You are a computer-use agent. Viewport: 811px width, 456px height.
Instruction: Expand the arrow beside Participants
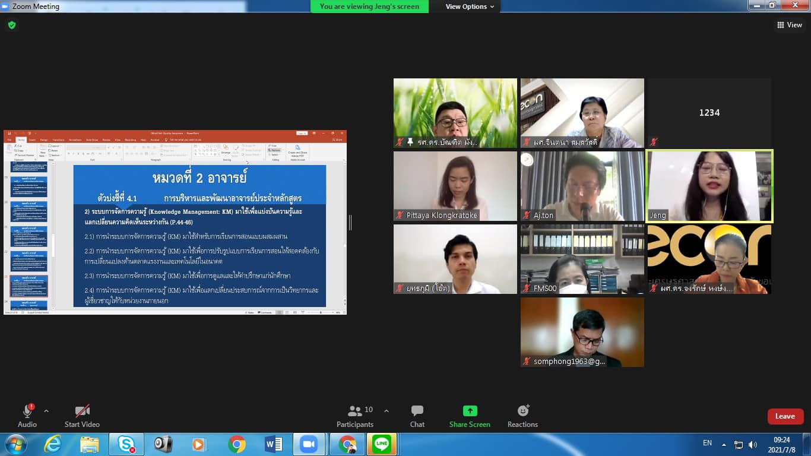point(387,411)
